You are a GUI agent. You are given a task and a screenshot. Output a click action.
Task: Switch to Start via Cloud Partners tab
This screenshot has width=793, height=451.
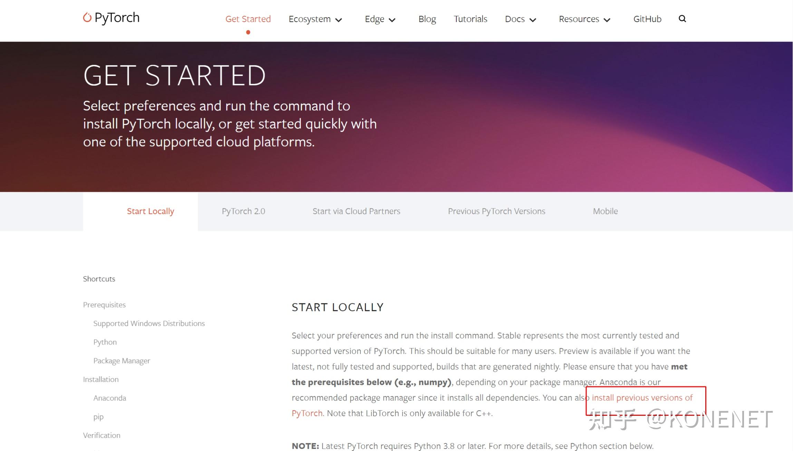point(356,211)
